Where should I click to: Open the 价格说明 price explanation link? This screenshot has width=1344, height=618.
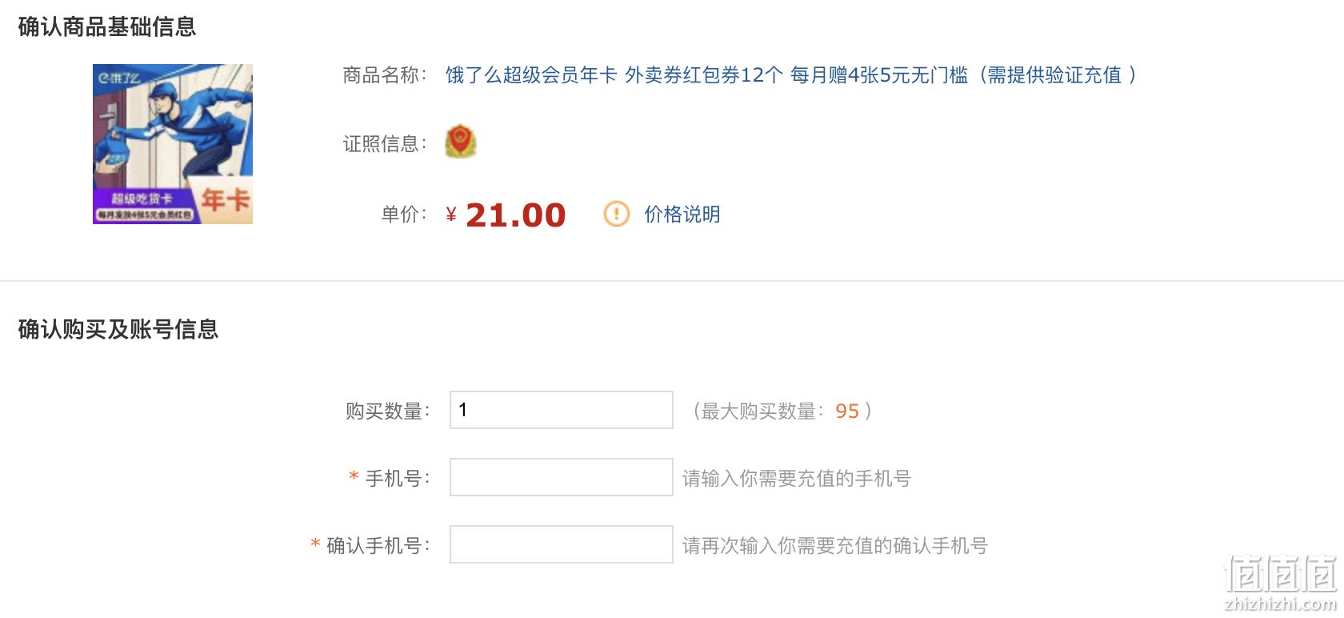coord(682,215)
